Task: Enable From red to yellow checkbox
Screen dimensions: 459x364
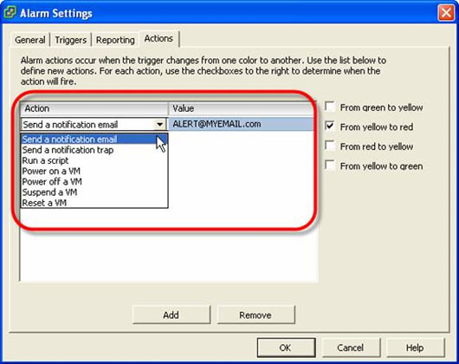Action: tap(330, 146)
